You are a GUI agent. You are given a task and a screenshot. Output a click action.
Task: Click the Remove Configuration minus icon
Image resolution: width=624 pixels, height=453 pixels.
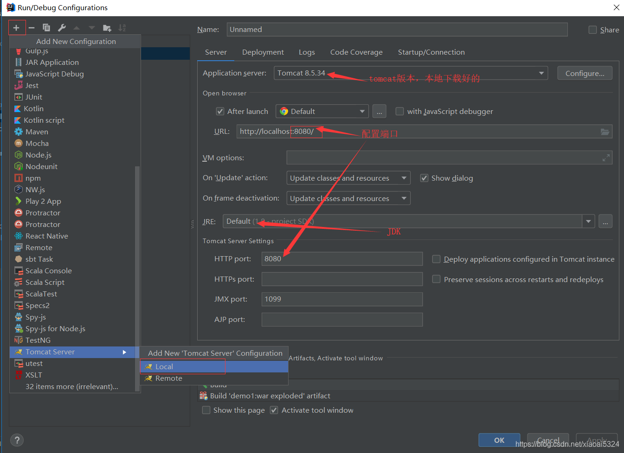(x=32, y=28)
